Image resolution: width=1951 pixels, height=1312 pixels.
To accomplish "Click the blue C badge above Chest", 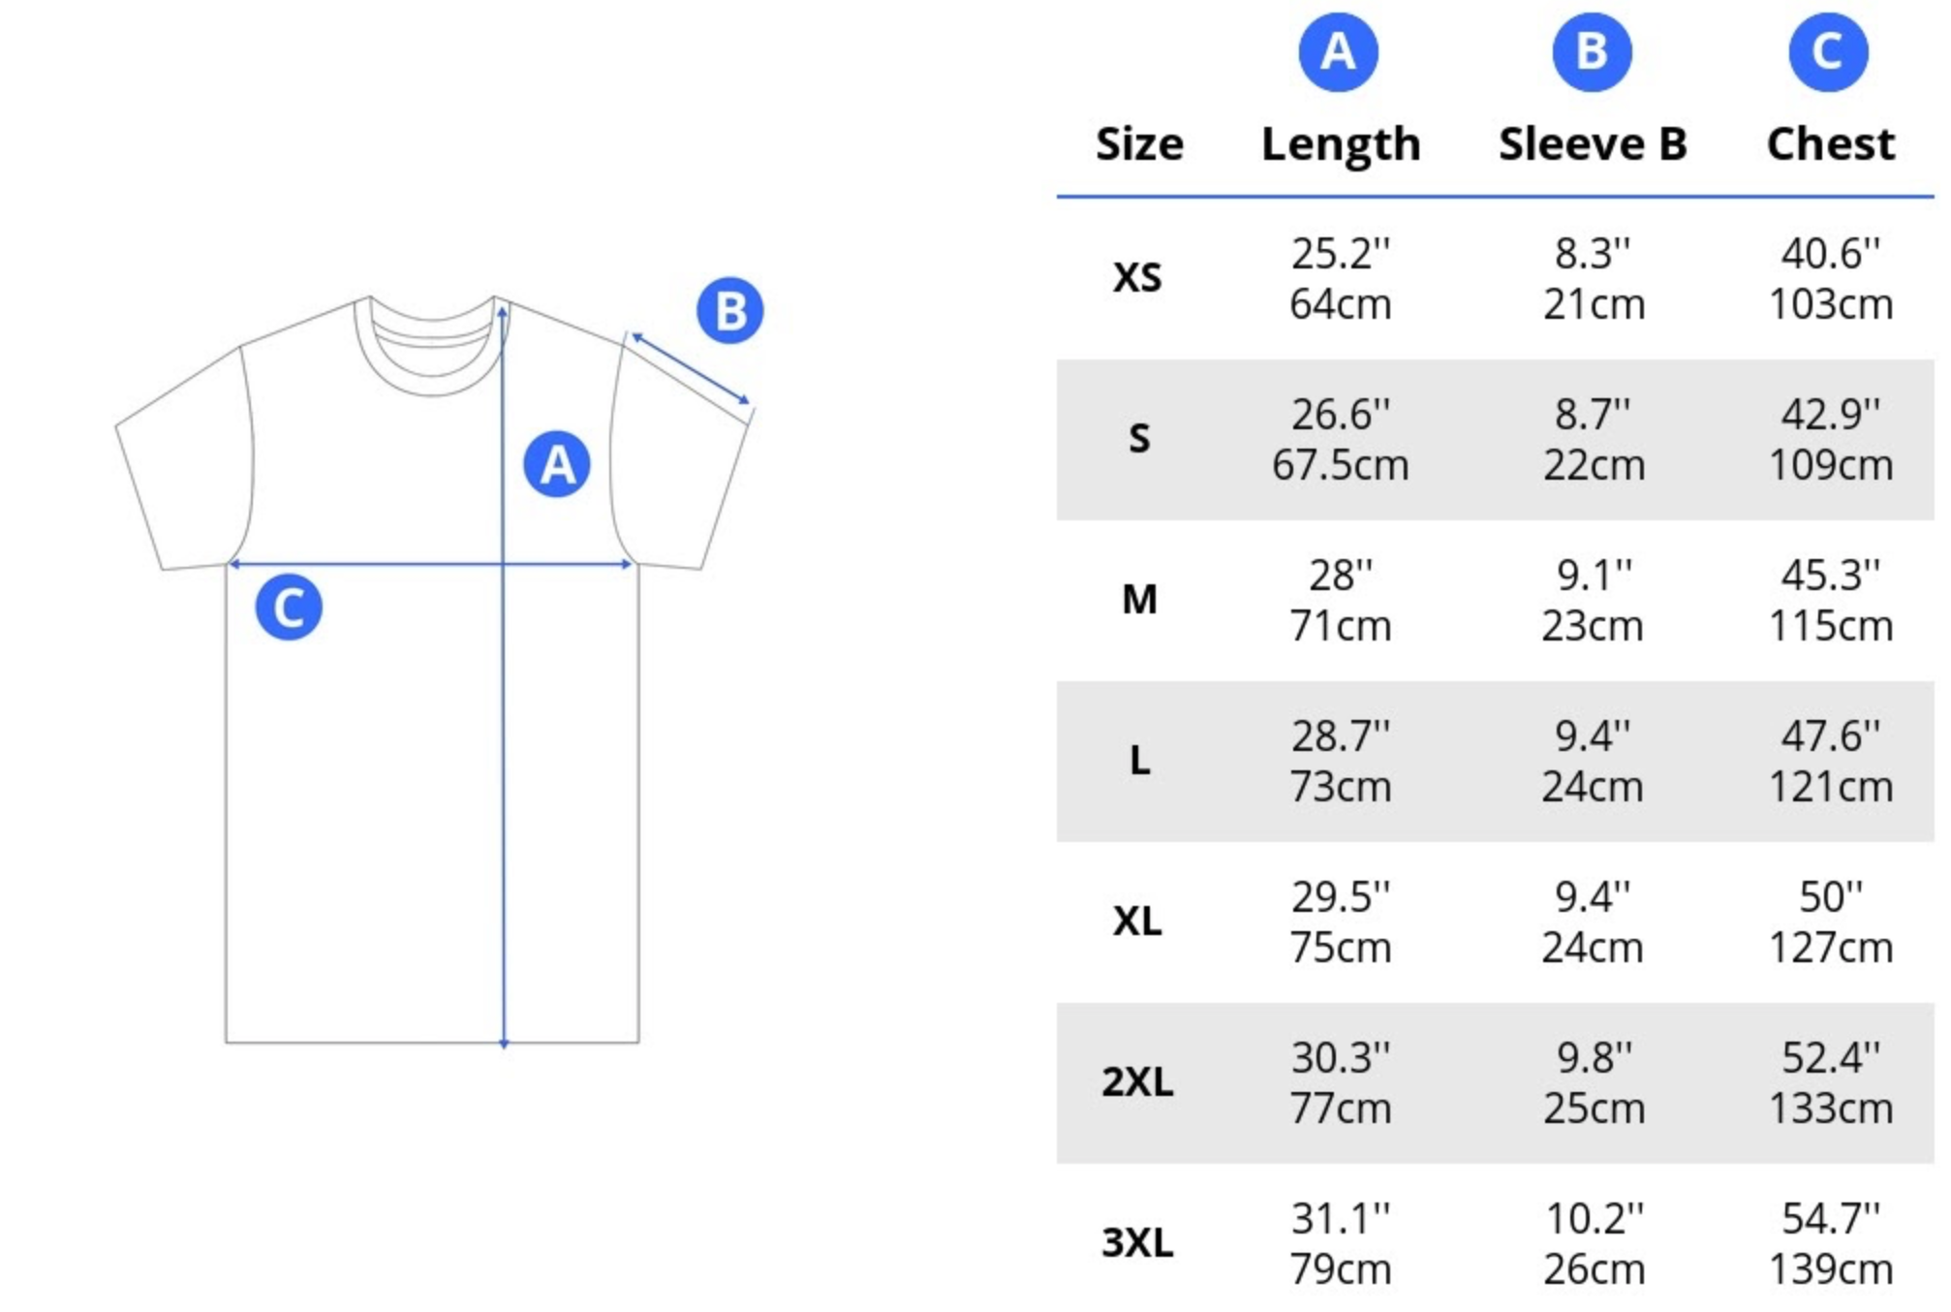I will tap(1828, 51).
